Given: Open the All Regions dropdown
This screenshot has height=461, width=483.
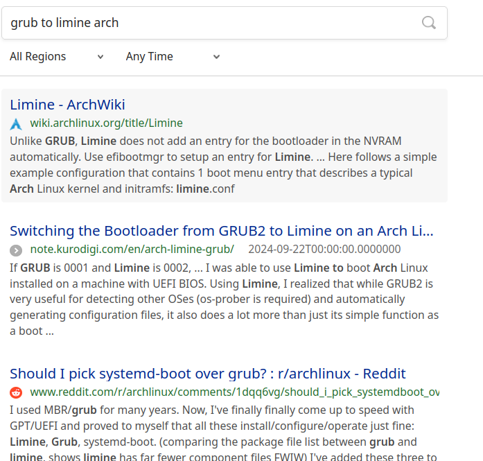Looking at the screenshot, I should (57, 57).
